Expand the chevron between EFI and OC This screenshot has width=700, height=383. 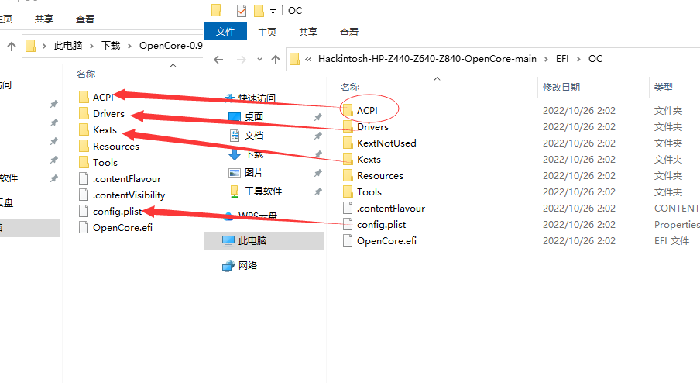578,59
